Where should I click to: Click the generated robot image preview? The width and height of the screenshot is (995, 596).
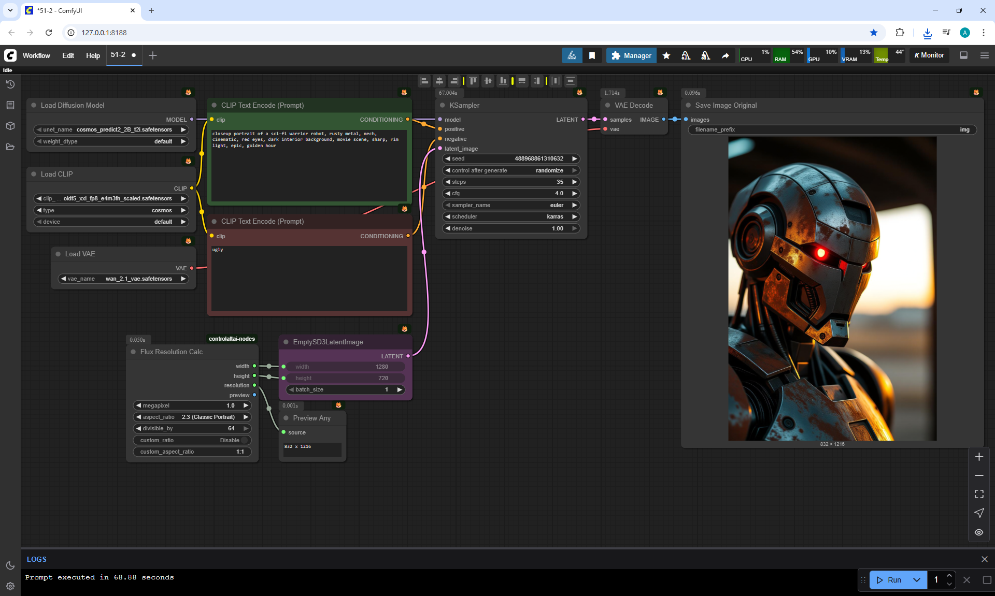click(x=832, y=288)
